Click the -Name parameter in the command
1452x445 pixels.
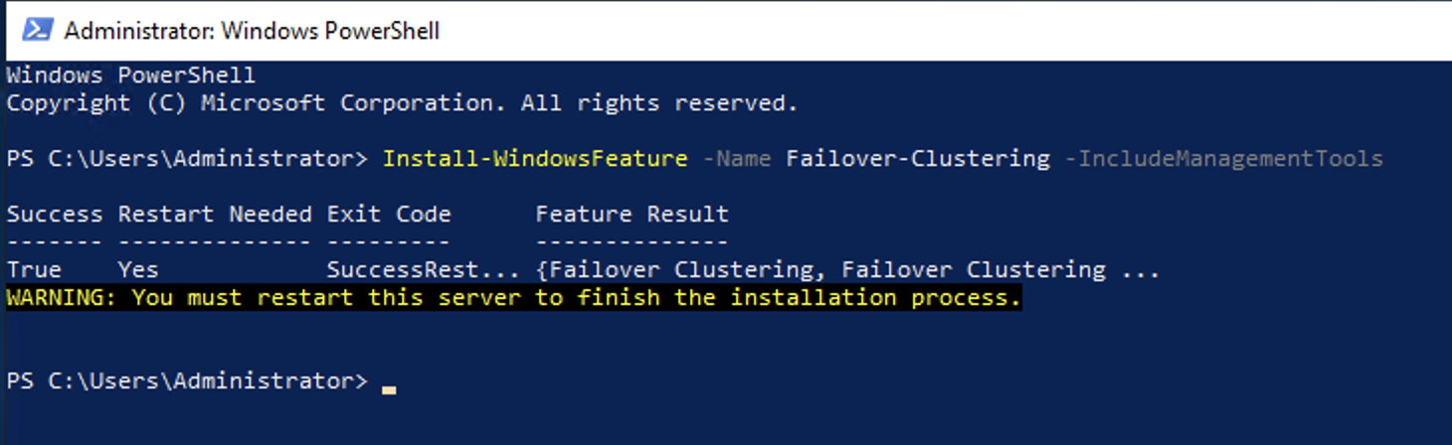pyautogui.click(x=736, y=159)
